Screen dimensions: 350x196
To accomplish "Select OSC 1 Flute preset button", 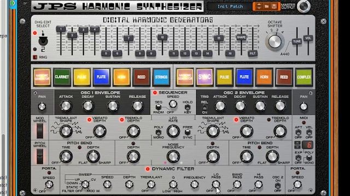I will point(102,77).
